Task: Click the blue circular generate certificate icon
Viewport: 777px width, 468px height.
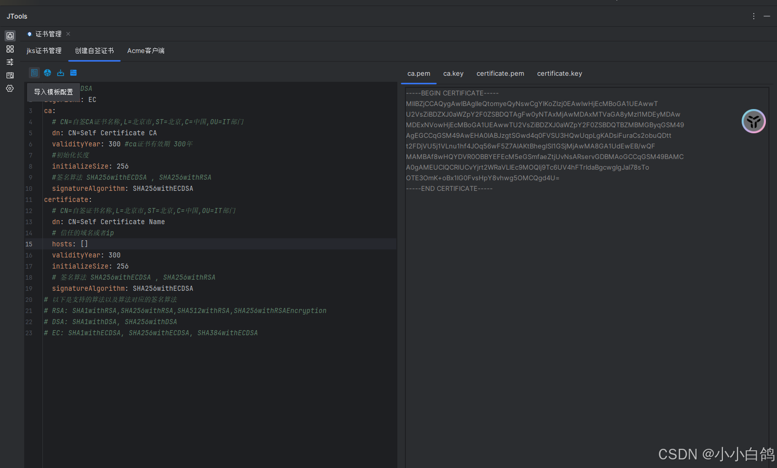Action: coord(47,73)
